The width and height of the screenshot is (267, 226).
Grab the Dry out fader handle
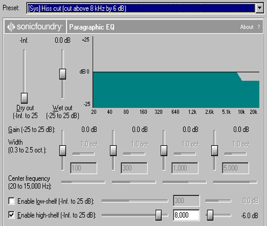(x=24, y=98)
